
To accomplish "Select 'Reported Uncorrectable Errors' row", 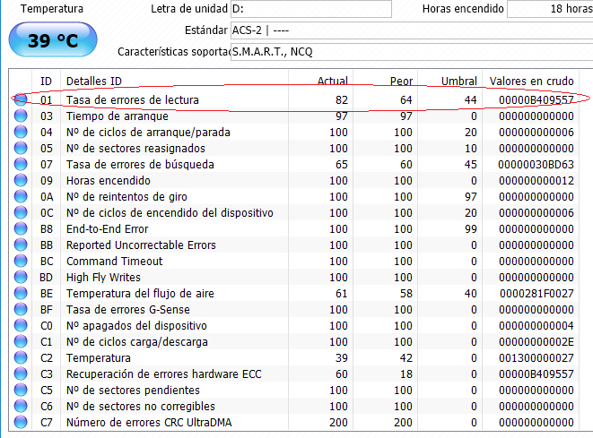I will (x=293, y=245).
